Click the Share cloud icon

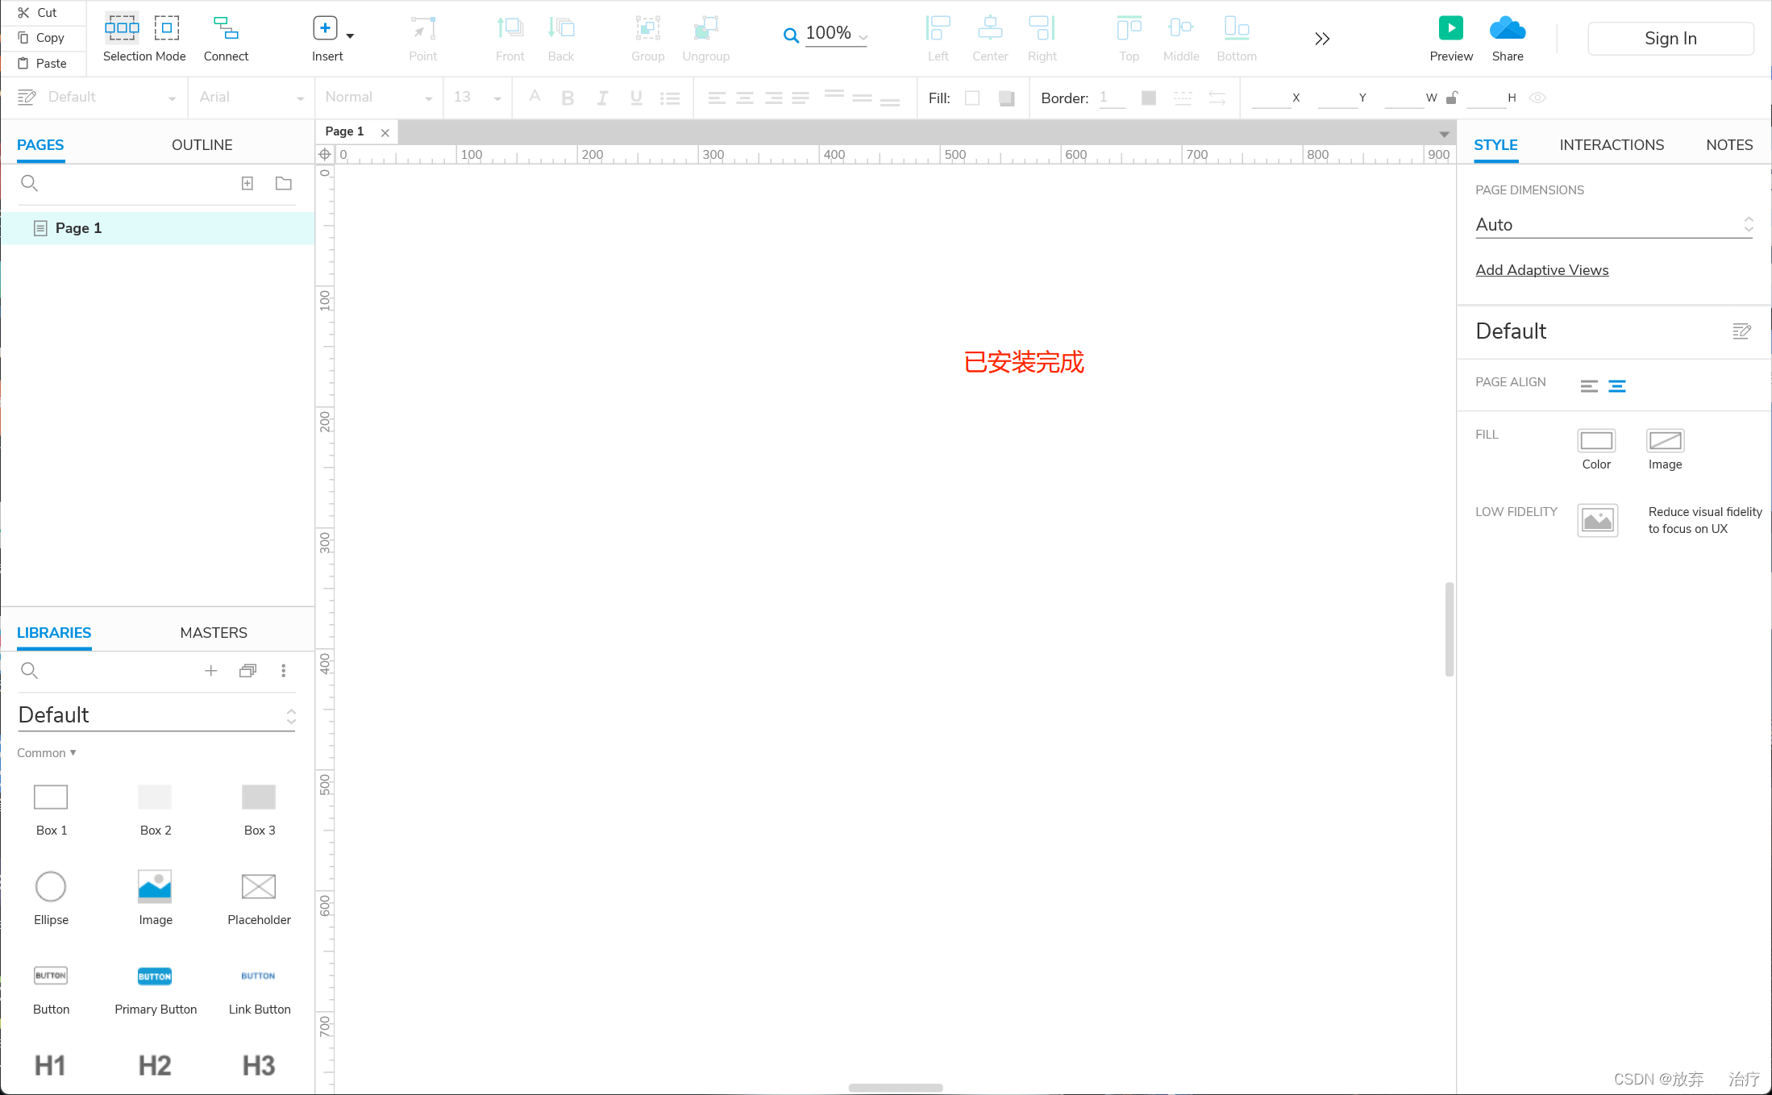1508,28
